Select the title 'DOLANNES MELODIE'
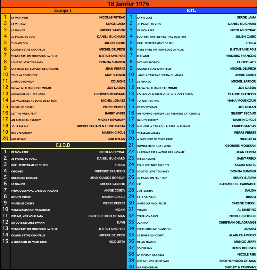 24,178
